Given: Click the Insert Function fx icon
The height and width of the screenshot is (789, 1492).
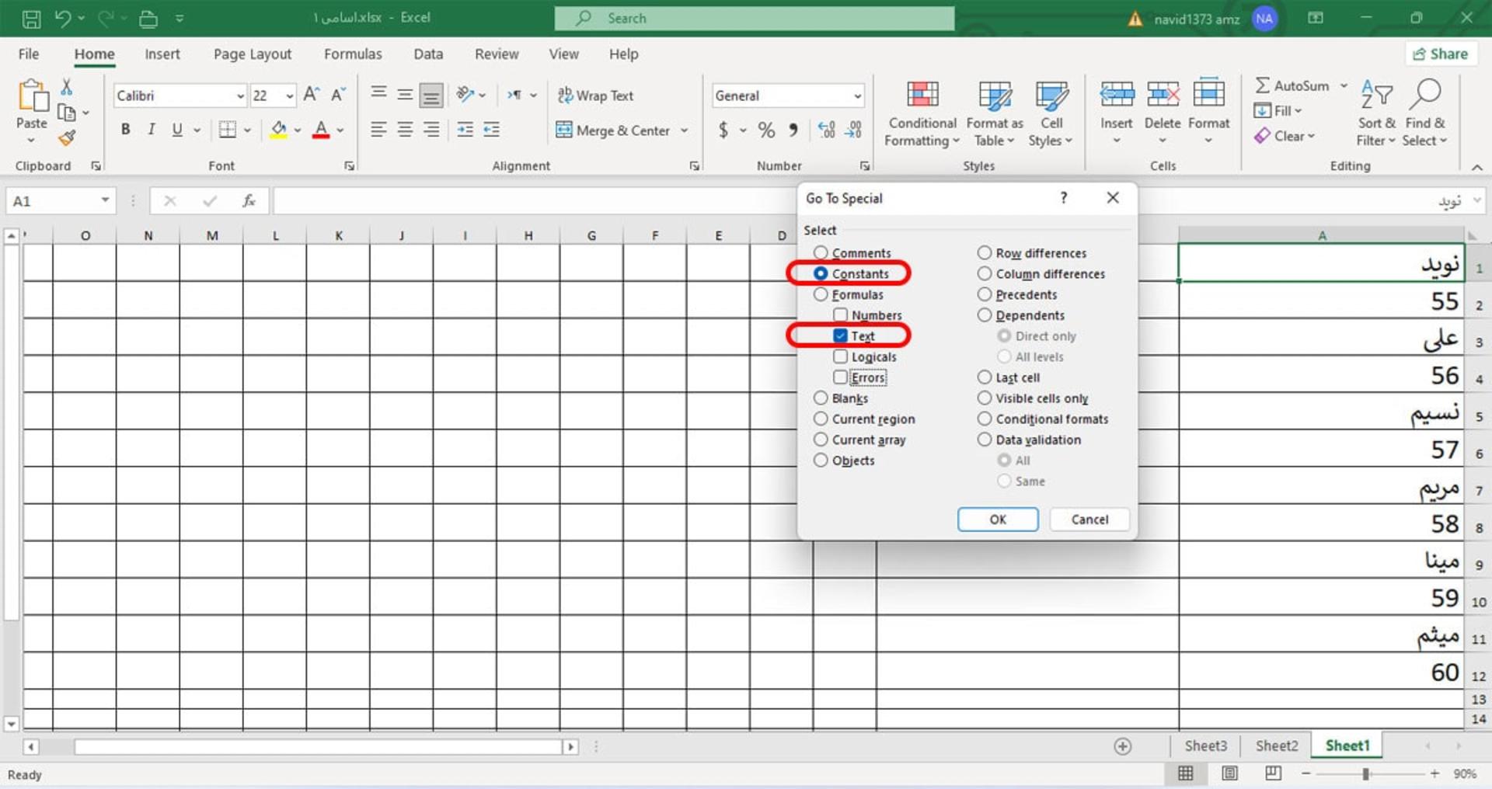Looking at the screenshot, I should [x=249, y=201].
